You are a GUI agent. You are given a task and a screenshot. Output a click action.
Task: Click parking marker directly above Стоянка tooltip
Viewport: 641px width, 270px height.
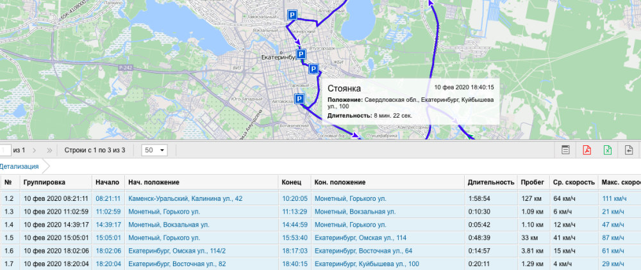pyautogui.click(x=313, y=69)
